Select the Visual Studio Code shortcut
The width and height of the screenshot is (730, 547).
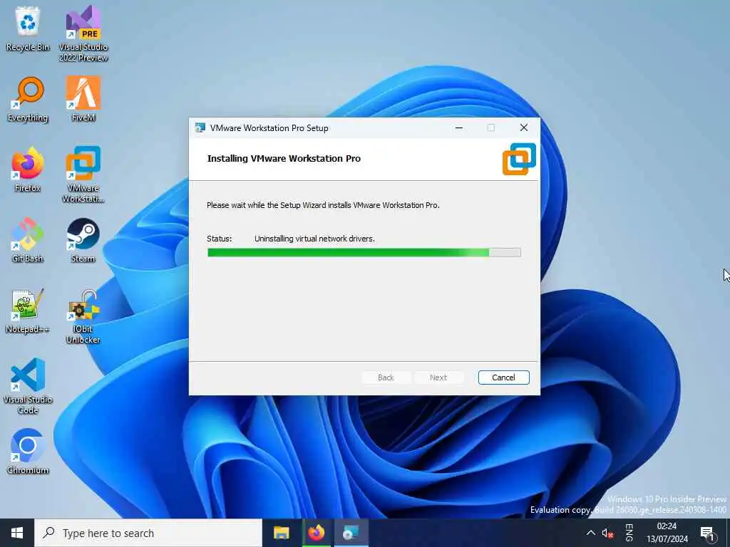pos(28,386)
